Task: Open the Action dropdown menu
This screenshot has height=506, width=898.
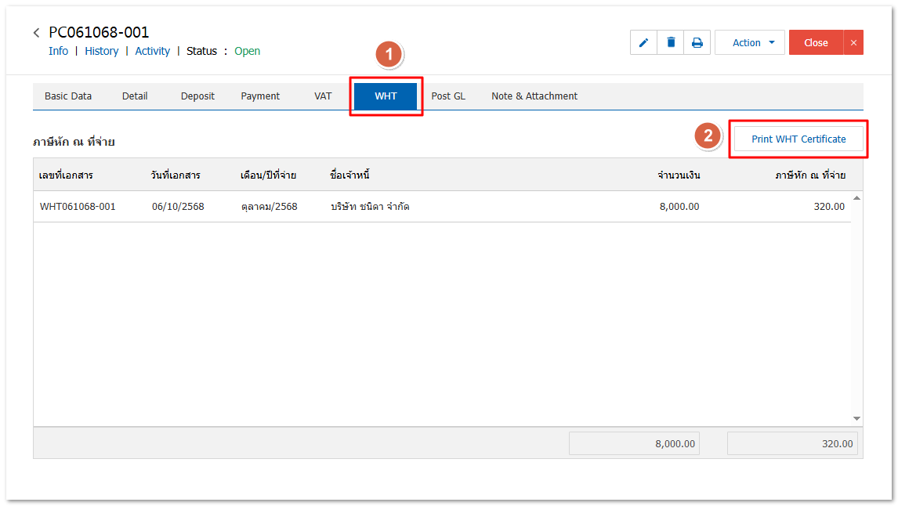Action: [x=749, y=43]
